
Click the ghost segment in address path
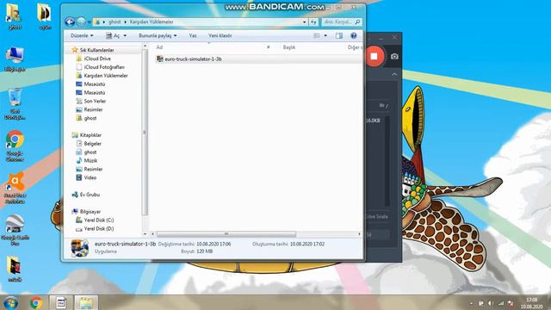[x=115, y=22]
